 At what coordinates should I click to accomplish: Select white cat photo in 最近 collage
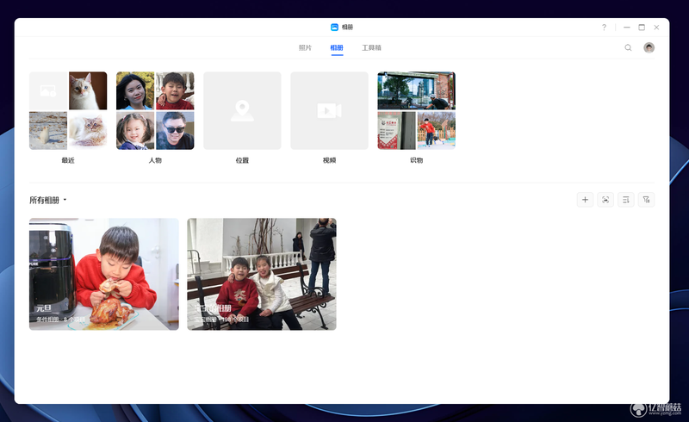tap(88, 90)
